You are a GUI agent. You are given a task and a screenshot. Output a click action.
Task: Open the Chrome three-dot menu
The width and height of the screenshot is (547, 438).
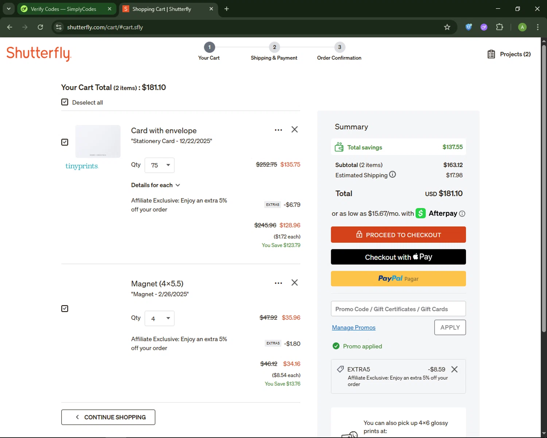point(538,27)
